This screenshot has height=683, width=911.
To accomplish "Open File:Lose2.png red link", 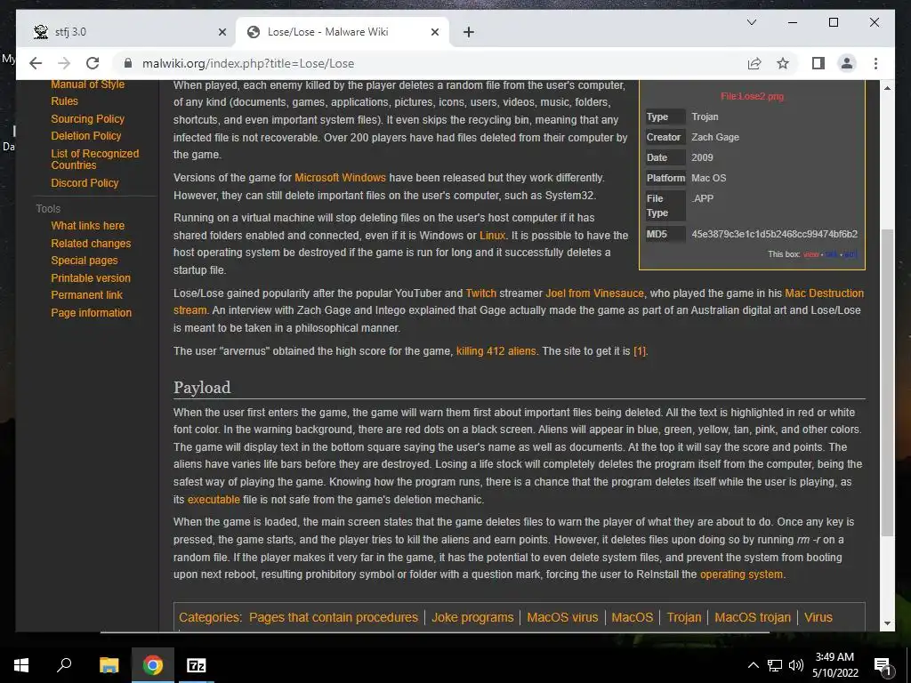I will tap(752, 96).
